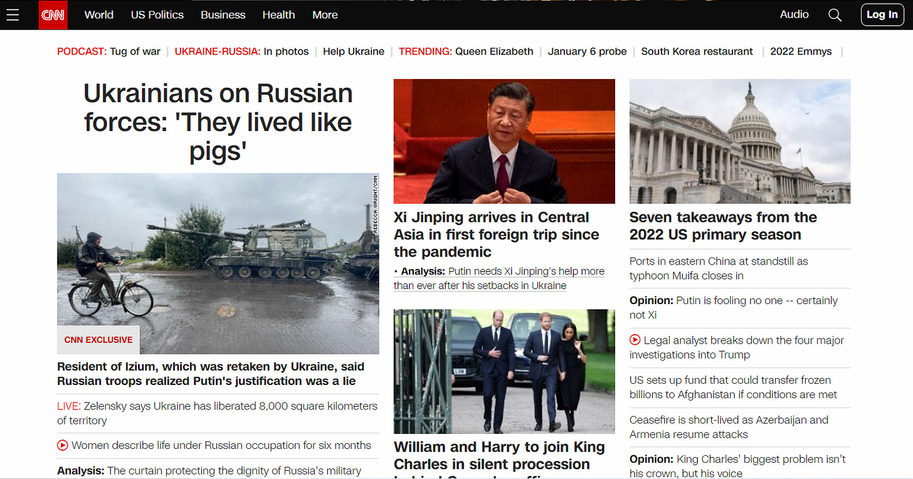913x479 pixels.
Task: Open South Korea restaurant trending link
Action: [697, 51]
